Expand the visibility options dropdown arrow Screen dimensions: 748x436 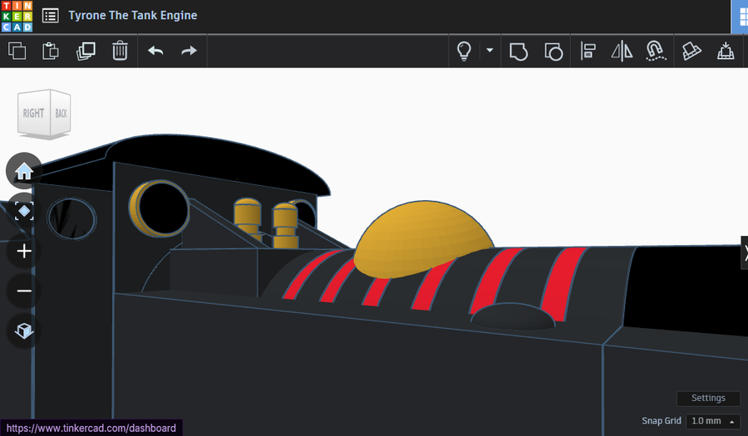[490, 50]
